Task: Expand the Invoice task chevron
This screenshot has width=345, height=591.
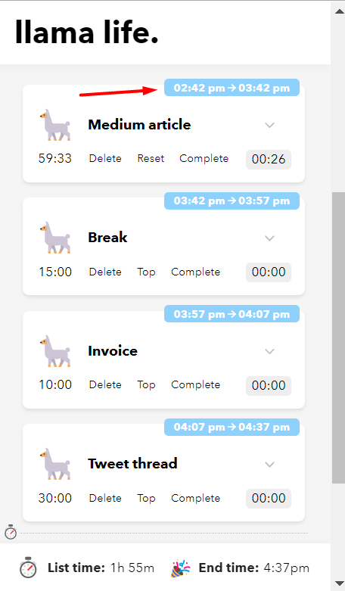Action: [x=269, y=351]
